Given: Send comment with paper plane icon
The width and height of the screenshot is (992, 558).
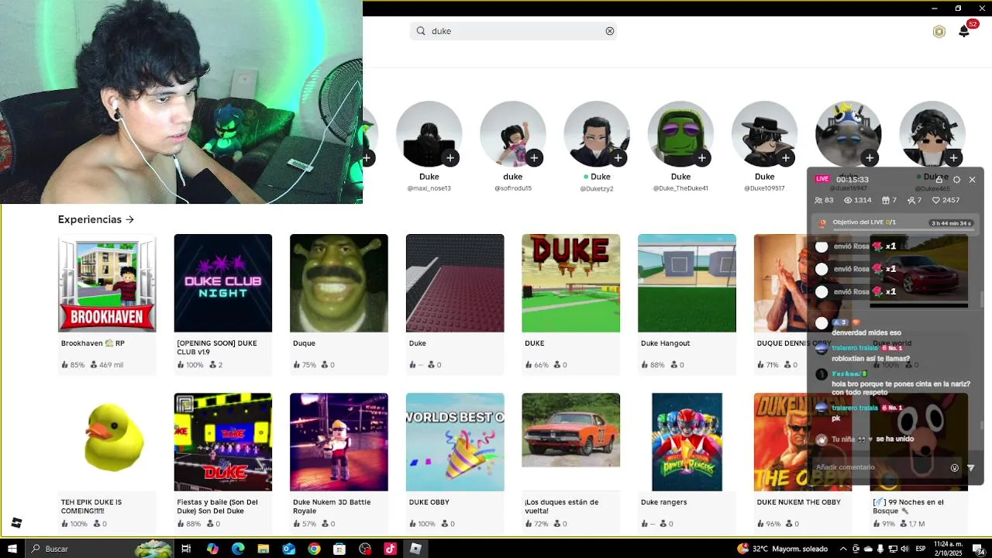Looking at the screenshot, I should tap(970, 467).
